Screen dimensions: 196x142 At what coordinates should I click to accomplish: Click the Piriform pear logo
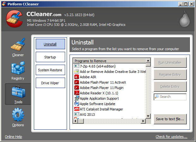(185, 19)
